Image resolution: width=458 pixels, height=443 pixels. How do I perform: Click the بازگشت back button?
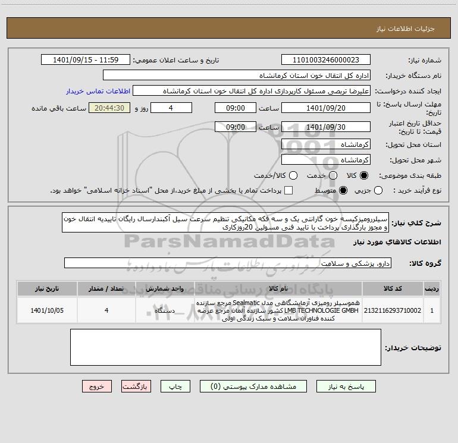(x=136, y=387)
